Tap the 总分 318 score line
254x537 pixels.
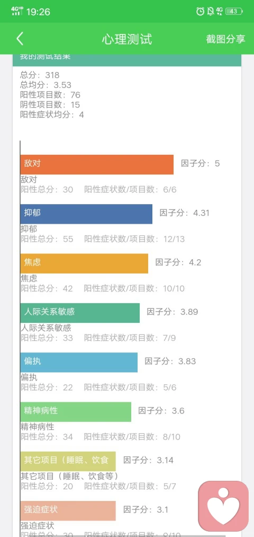point(40,75)
